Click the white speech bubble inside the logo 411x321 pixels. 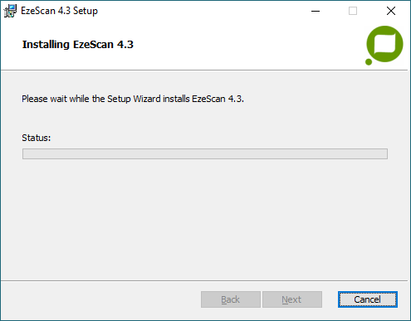[x=385, y=43]
